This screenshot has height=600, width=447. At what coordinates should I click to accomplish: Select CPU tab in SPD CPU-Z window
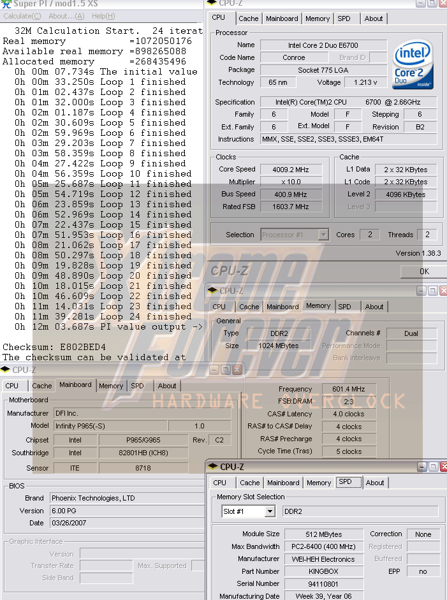[219, 483]
